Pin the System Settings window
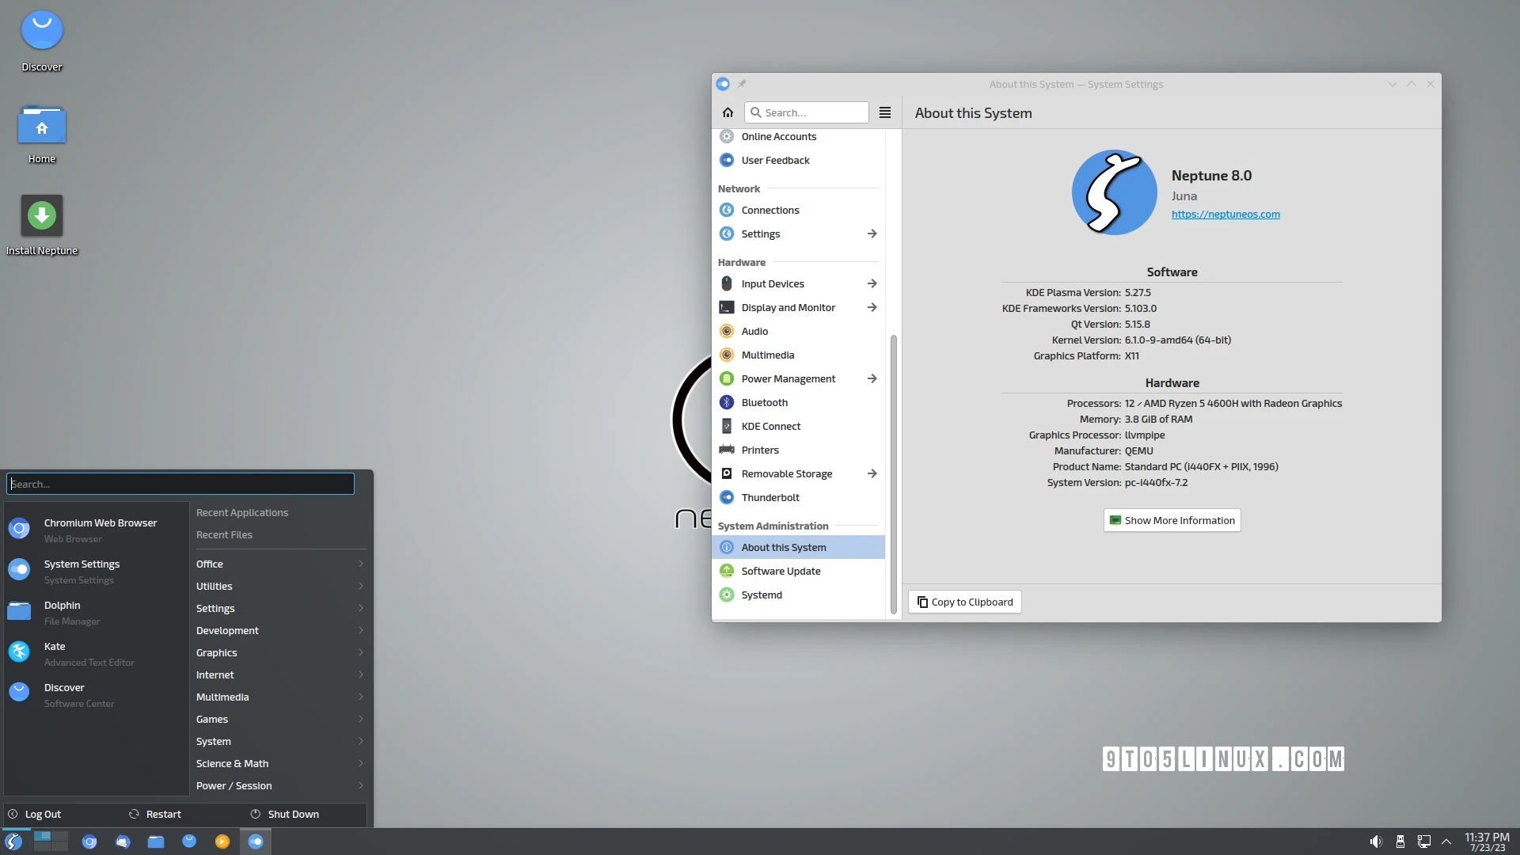This screenshot has width=1520, height=855. pos(743,83)
